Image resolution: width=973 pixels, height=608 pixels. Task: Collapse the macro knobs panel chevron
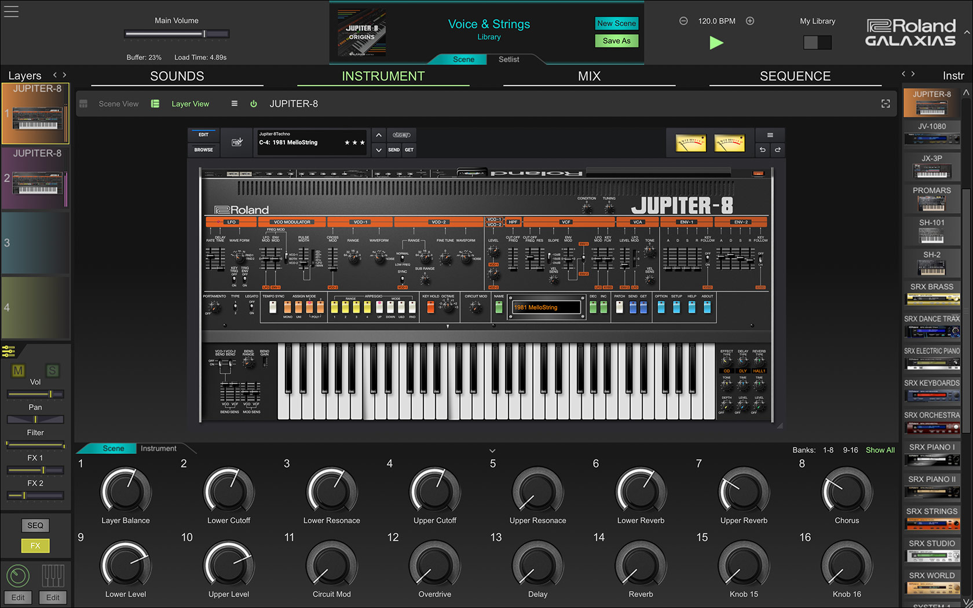[x=492, y=450]
